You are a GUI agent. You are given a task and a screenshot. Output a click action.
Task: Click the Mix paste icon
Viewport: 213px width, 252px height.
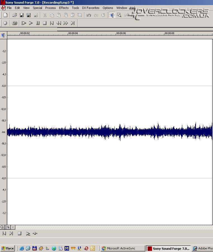pyautogui.click(x=66, y=15)
